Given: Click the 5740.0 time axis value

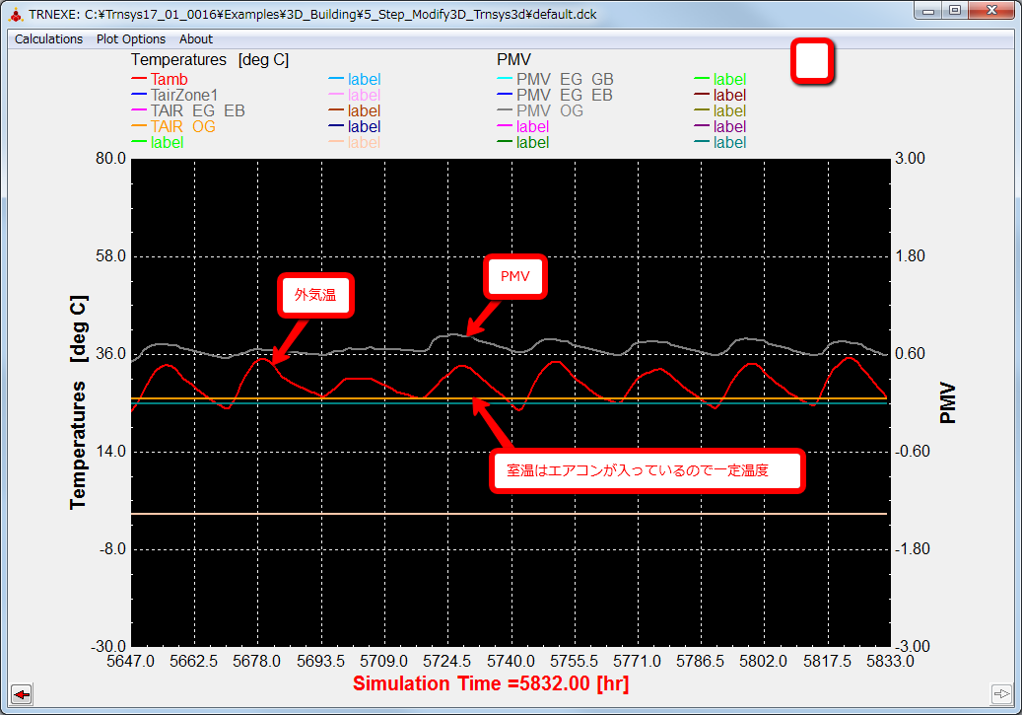Looking at the screenshot, I should 511,662.
